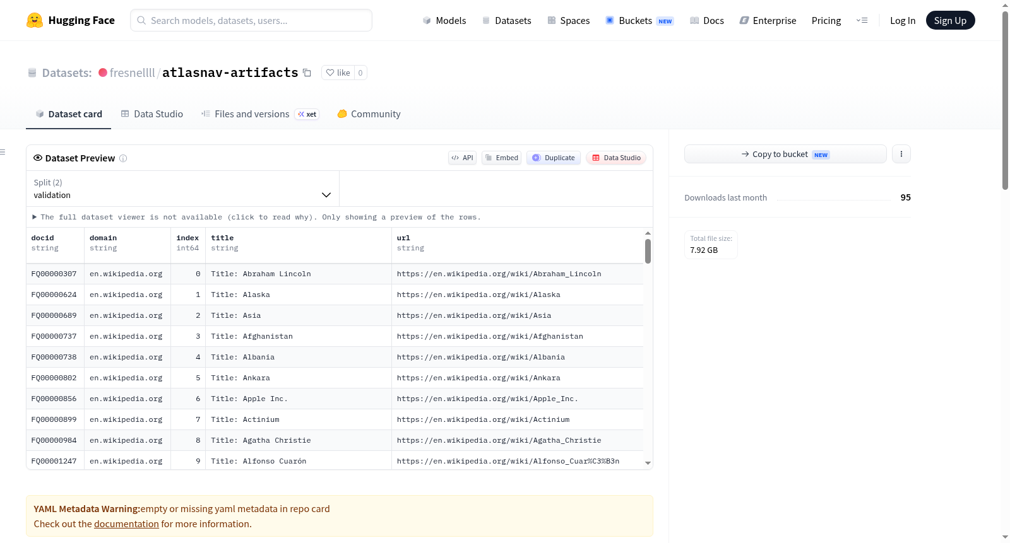Open the Split validation dropdown
Image resolution: width=1010 pixels, height=543 pixels.
[182, 189]
